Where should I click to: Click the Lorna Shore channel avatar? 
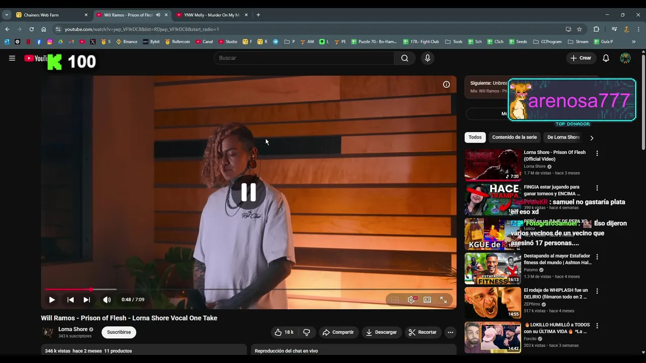coord(48,332)
